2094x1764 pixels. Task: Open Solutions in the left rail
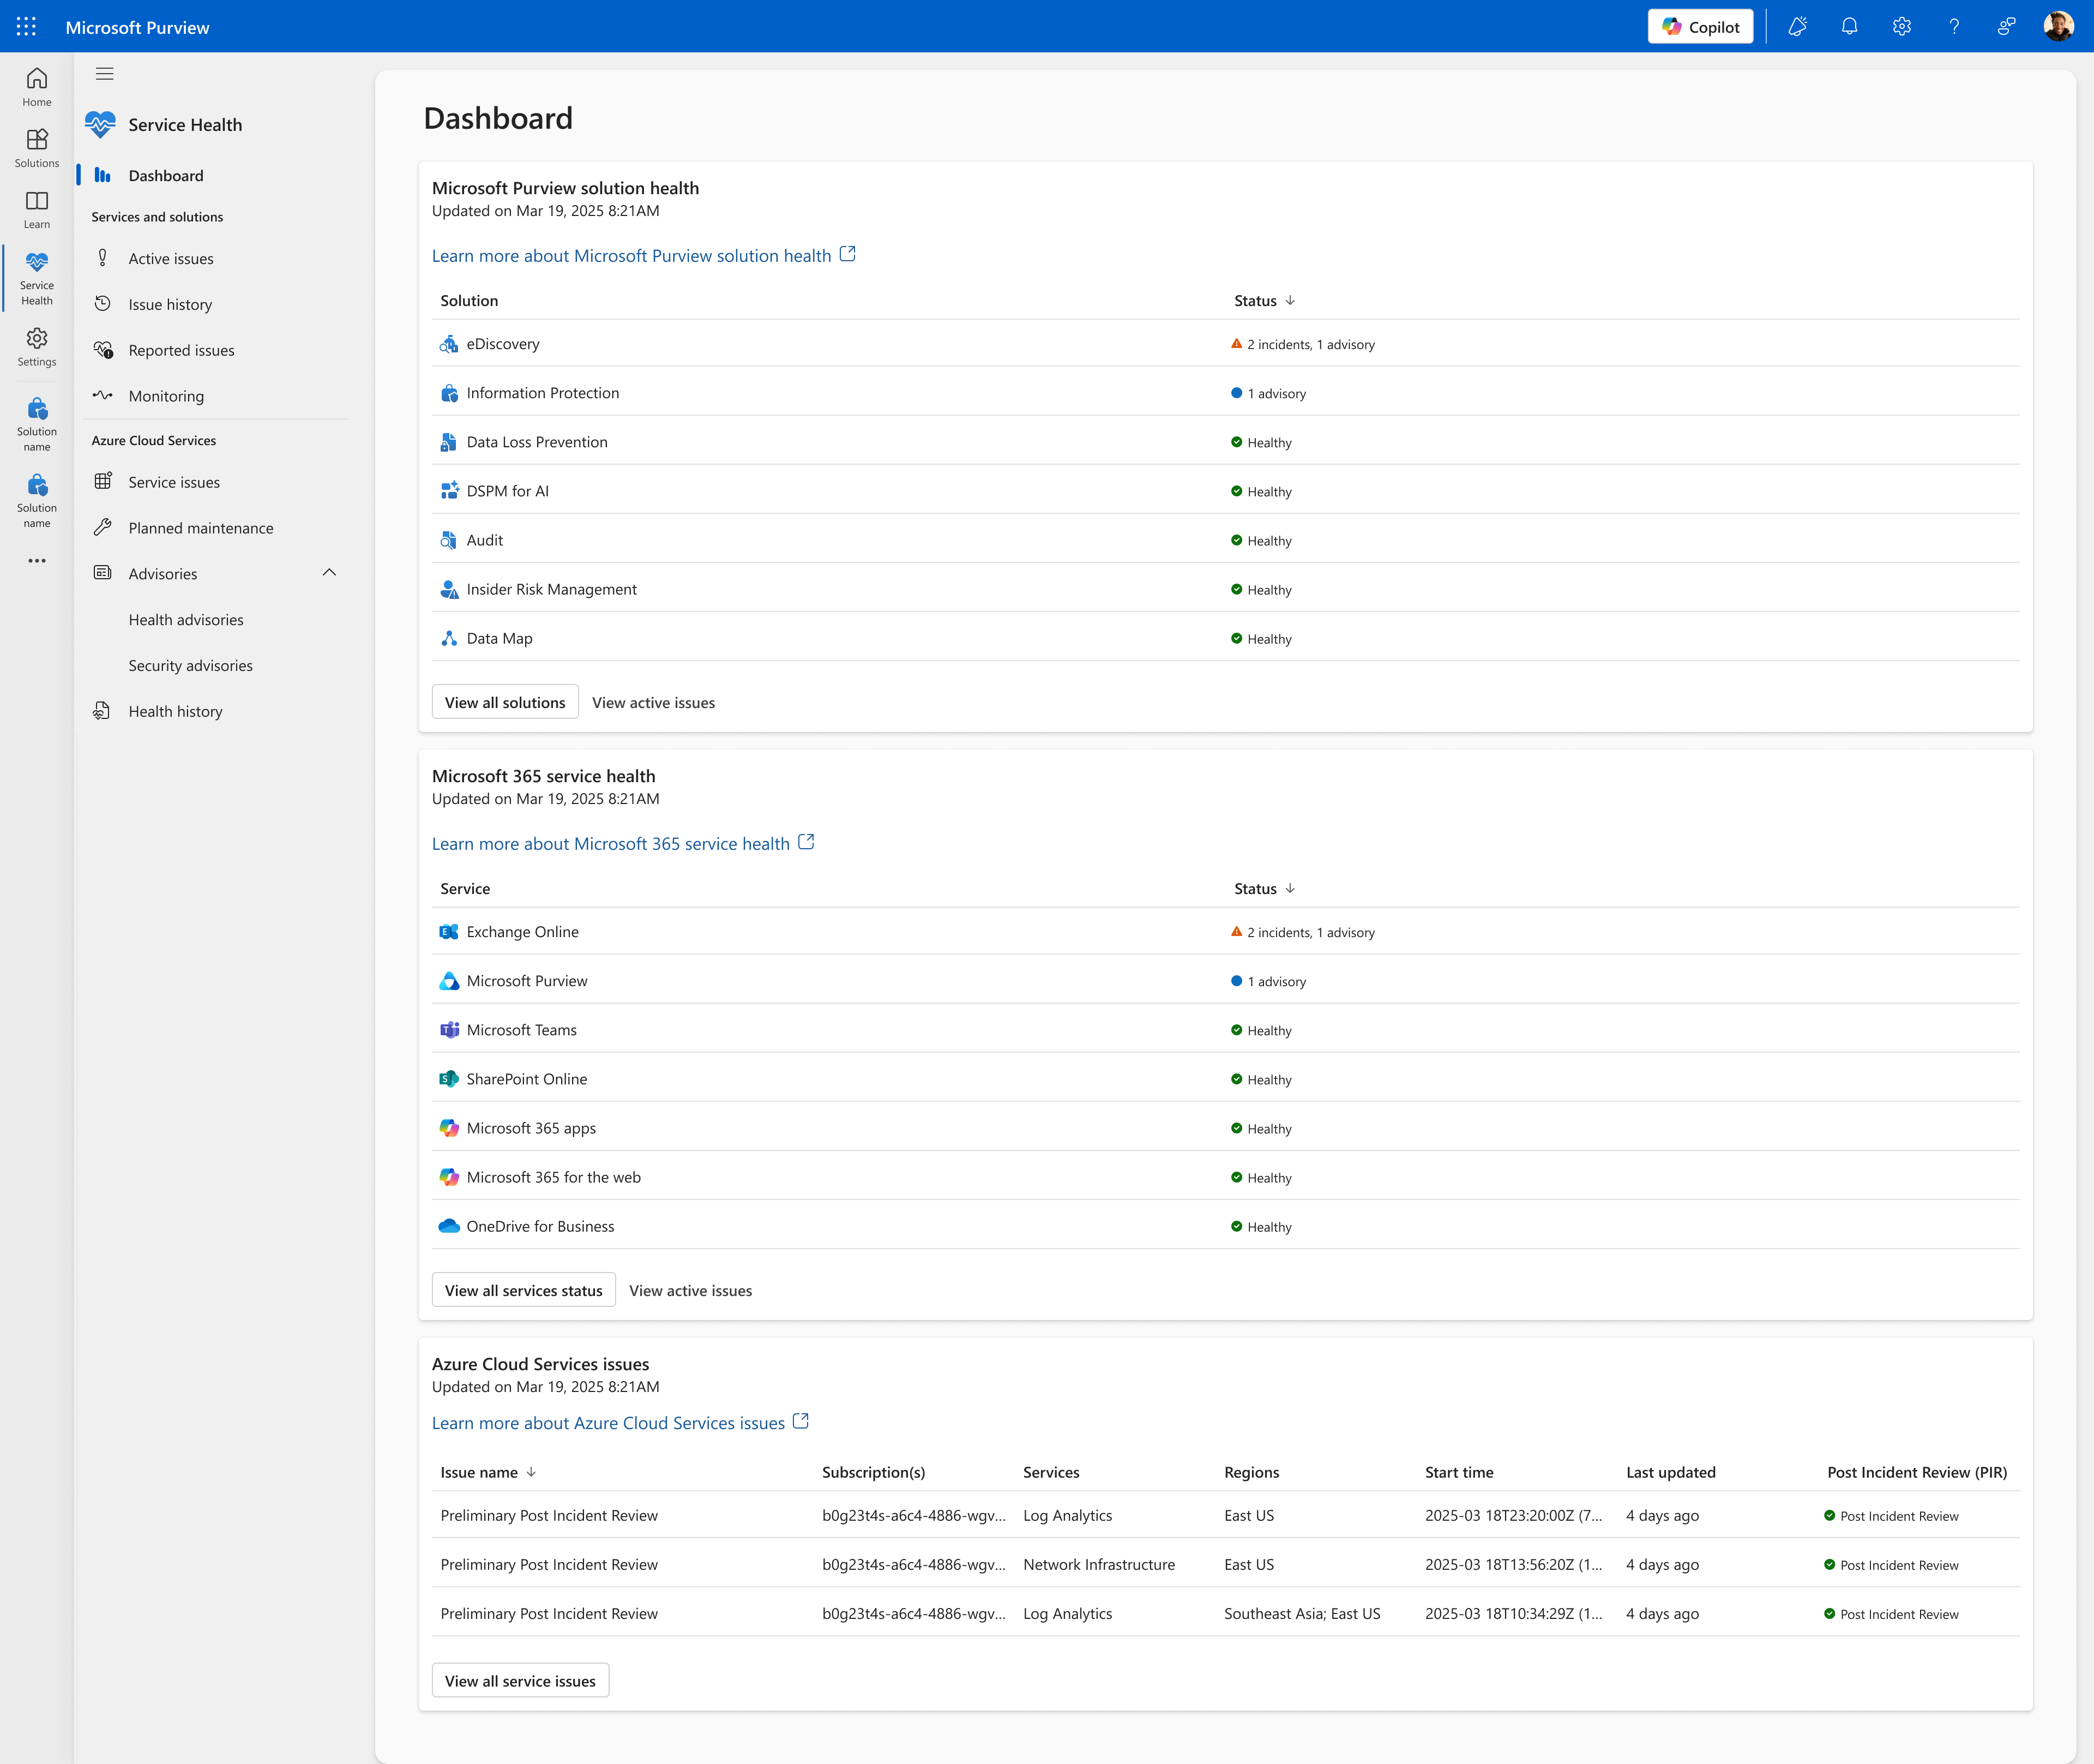tap(37, 148)
